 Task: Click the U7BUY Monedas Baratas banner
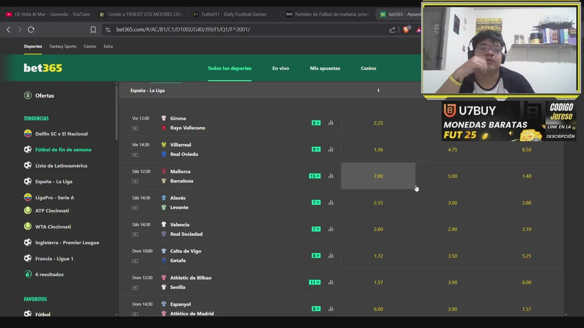509,121
